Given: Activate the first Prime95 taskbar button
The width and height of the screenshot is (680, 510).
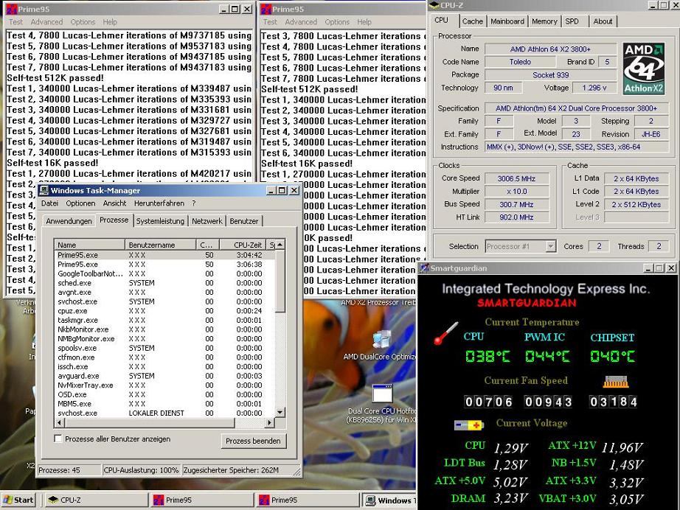Looking at the screenshot, I should [x=203, y=500].
